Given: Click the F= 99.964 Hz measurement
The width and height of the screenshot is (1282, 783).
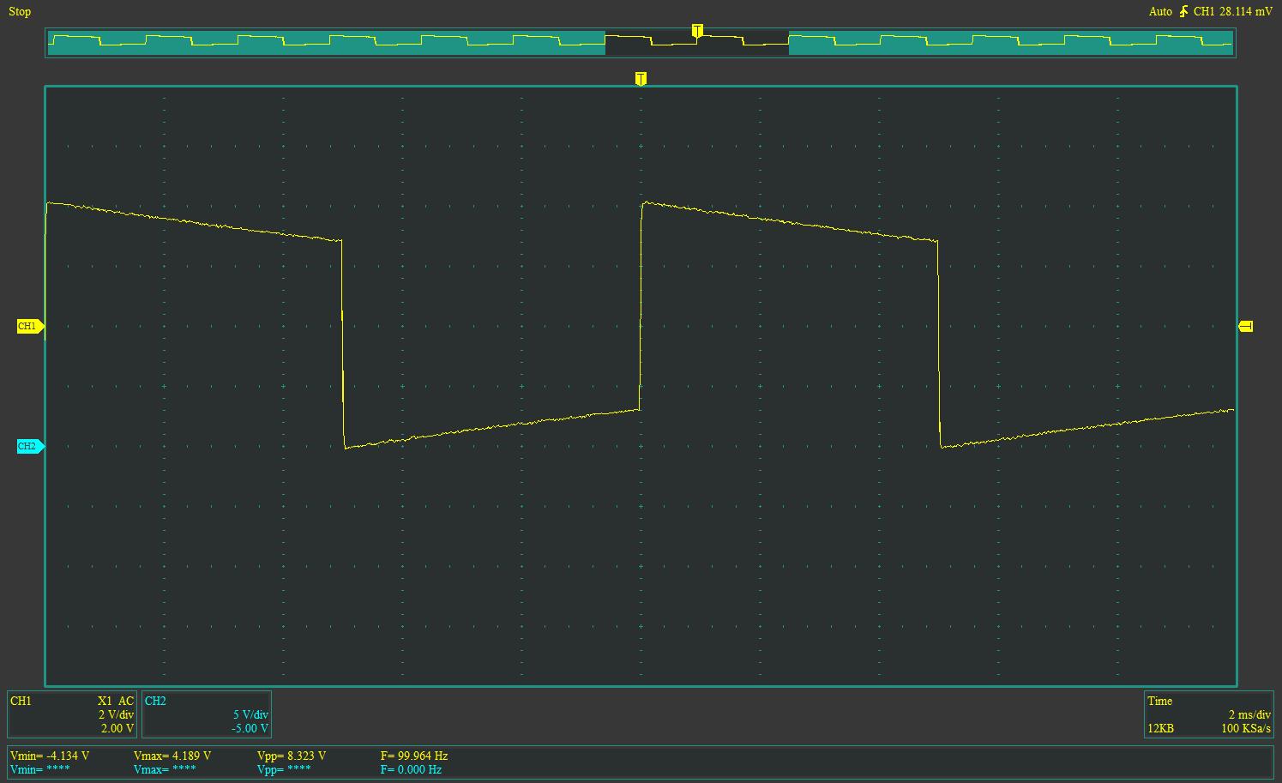Looking at the screenshot, I should 414,756.
